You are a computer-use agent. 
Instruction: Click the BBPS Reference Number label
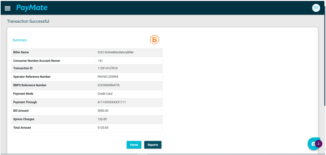point(30,85)
